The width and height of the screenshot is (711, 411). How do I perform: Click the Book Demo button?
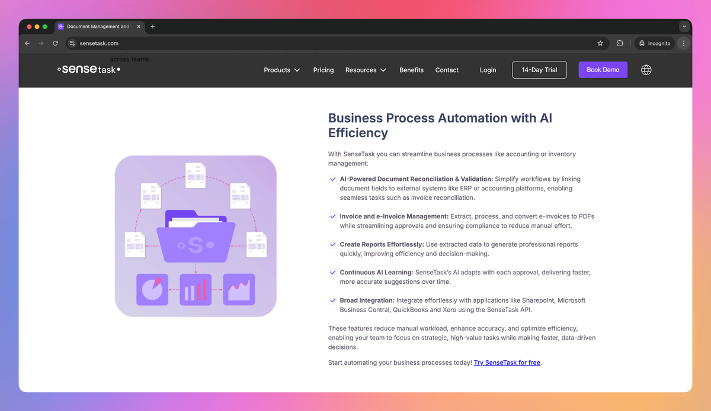click(x=603, y=70)
